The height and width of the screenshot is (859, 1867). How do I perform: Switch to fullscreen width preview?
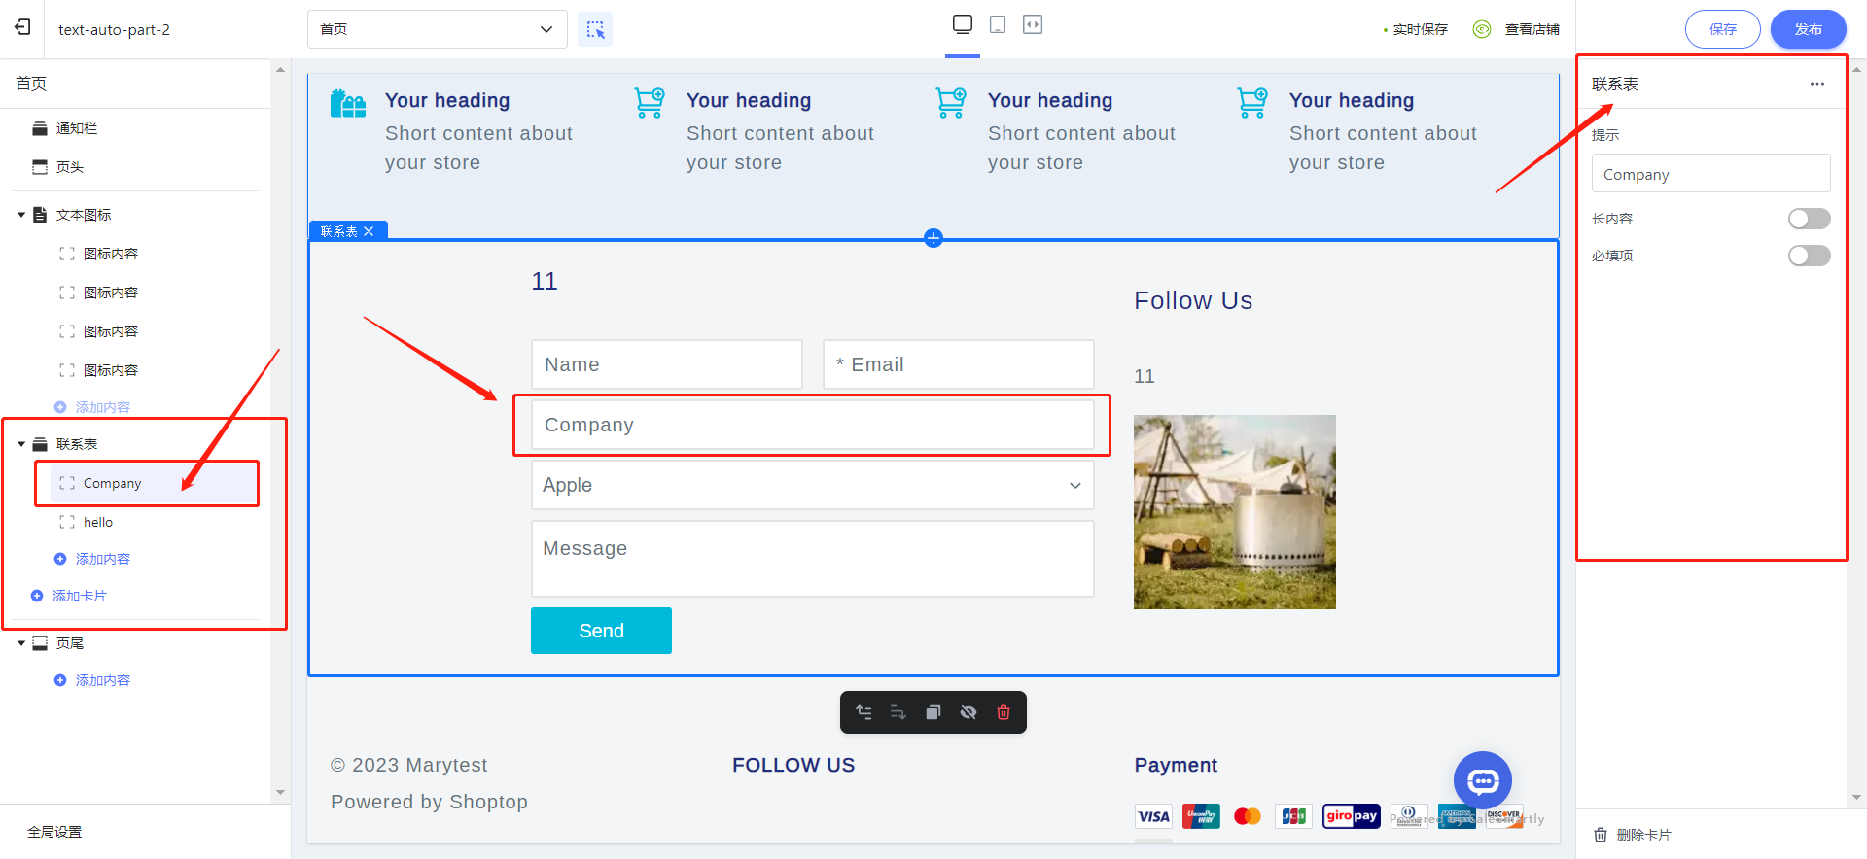point(1033,24)
